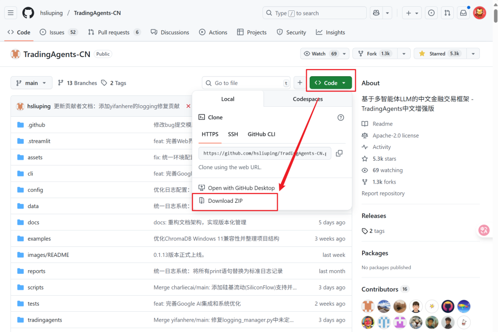498x332 pixels.
Task: View the 5.3k stars link
Action: [x=379, y=159]
